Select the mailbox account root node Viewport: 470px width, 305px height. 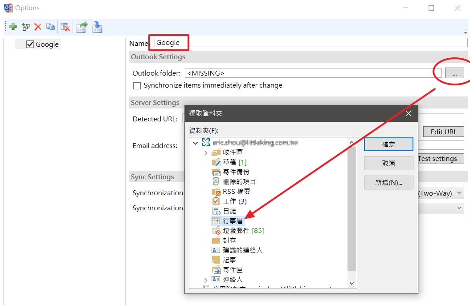[x=255, y=143]
